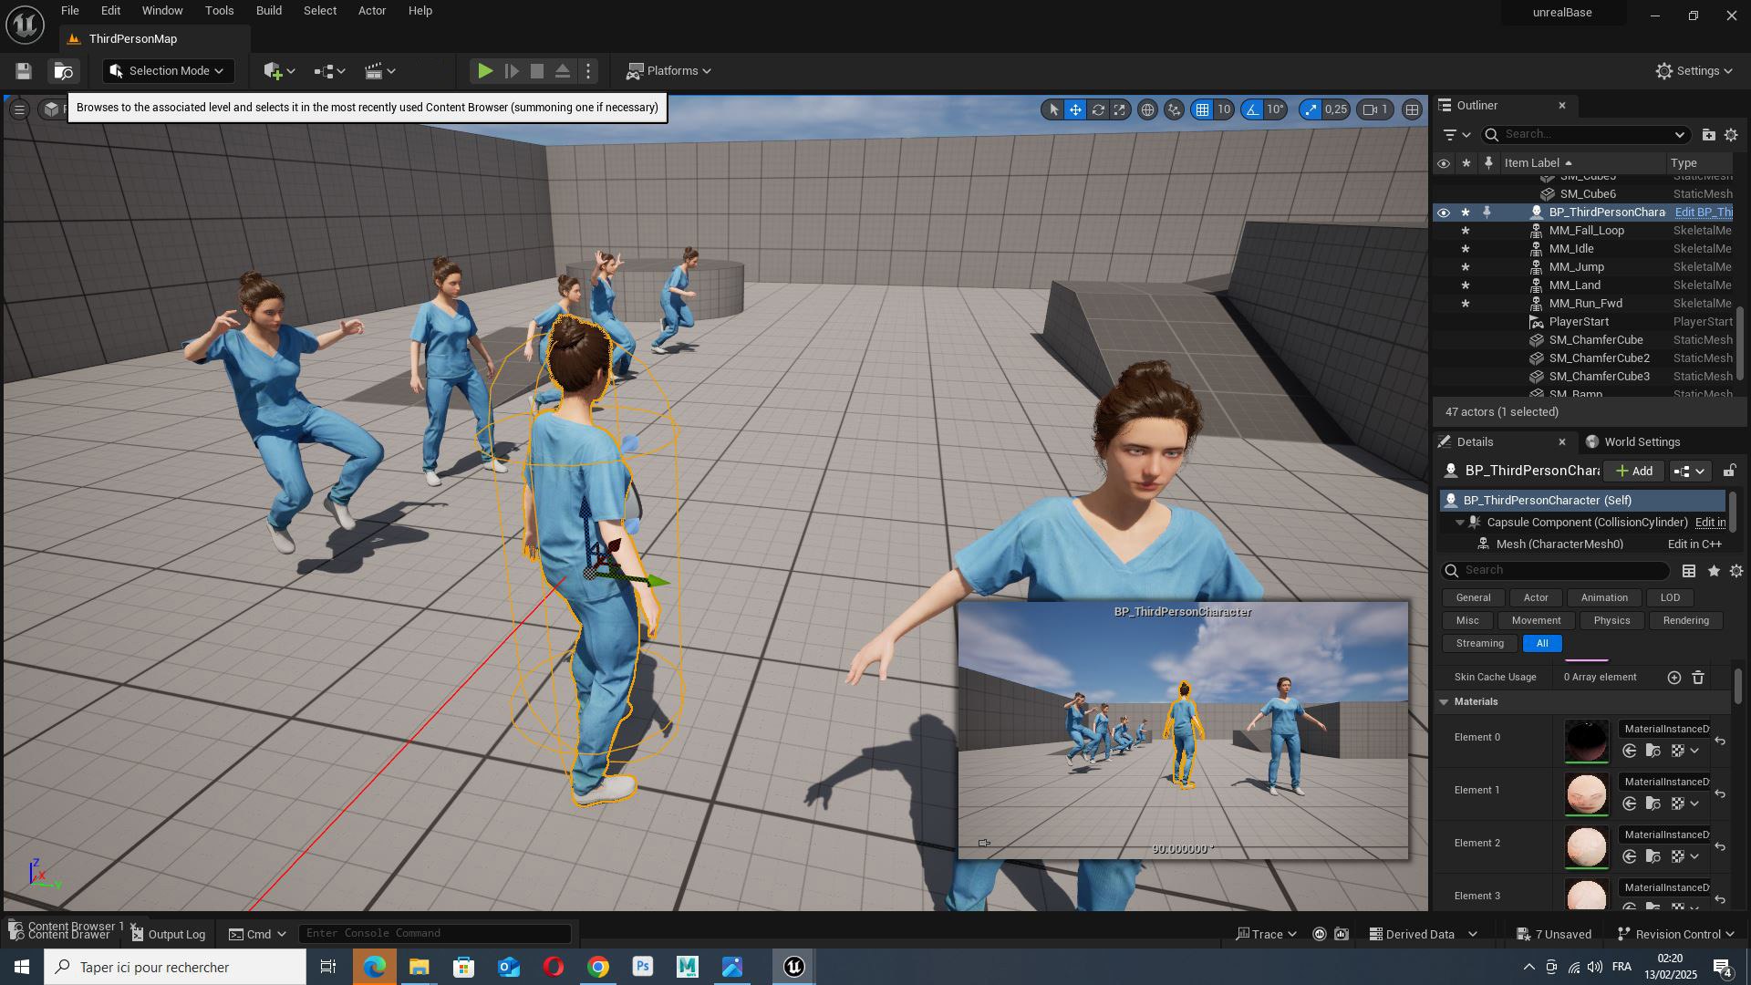Select the Animation filter button
This screenshot has height=985, width=1751.
pos(1603,598)
